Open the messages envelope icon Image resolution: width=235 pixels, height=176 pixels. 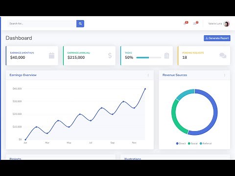195,23
